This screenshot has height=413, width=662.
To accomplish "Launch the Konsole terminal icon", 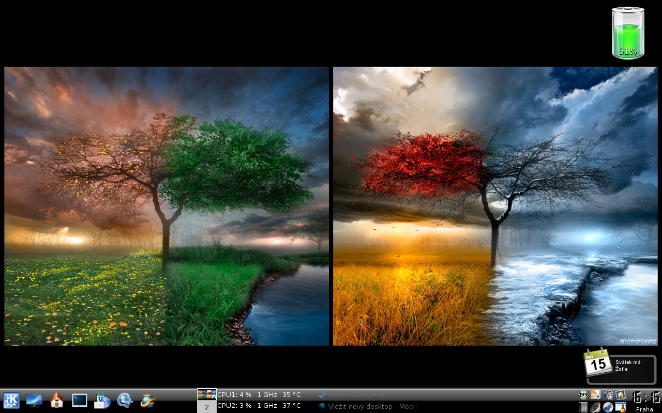I will tap(80, 401).
